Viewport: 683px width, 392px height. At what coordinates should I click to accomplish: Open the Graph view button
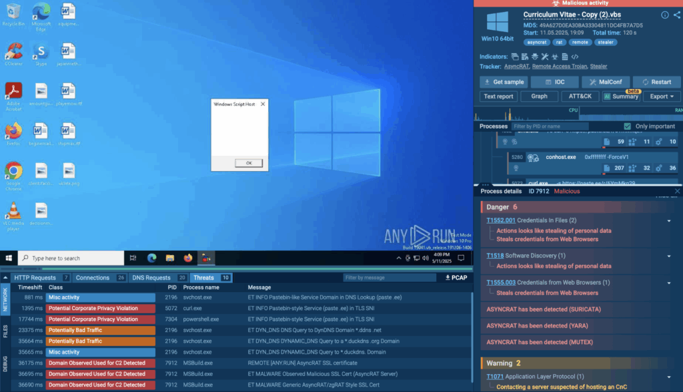539,97
